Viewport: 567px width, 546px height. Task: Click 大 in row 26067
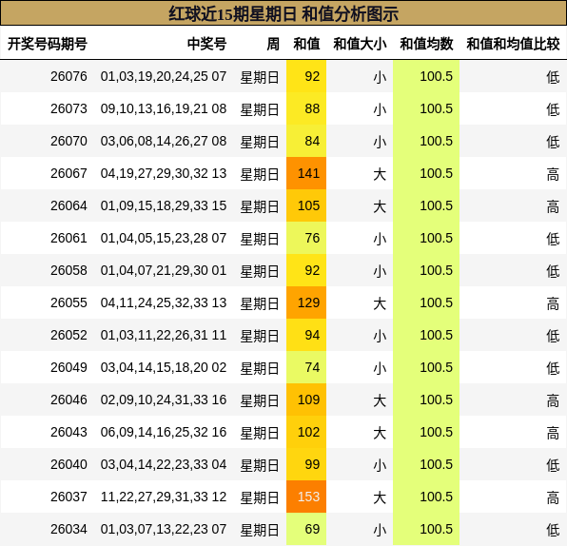tap(380, 174)
